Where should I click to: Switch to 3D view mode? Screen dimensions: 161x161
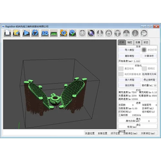coord(45,33)
